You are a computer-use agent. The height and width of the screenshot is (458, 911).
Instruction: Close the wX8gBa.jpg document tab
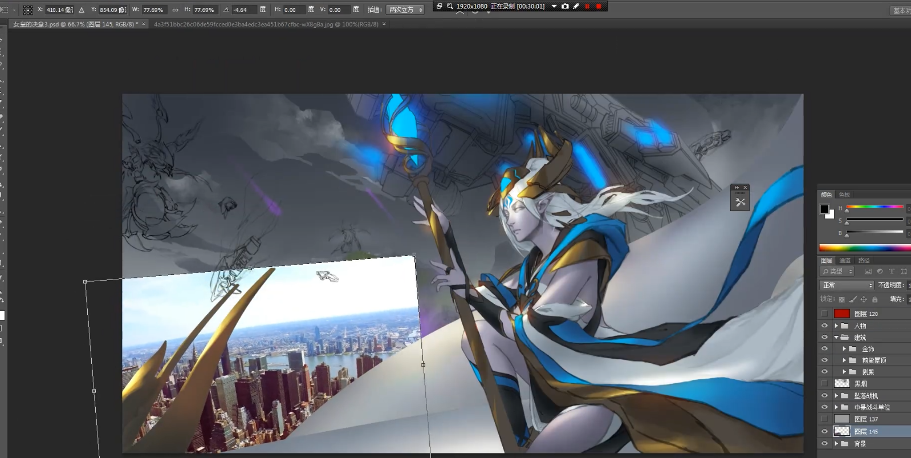point(384,24)
